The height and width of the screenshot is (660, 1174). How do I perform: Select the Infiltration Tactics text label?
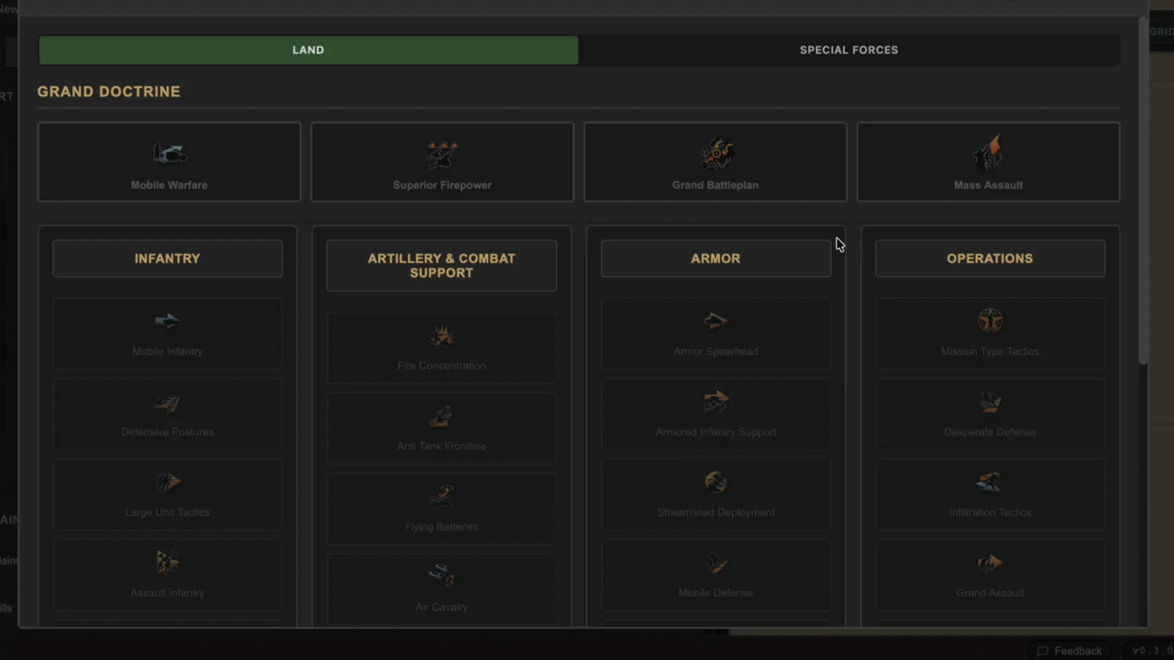coord(990,512)
